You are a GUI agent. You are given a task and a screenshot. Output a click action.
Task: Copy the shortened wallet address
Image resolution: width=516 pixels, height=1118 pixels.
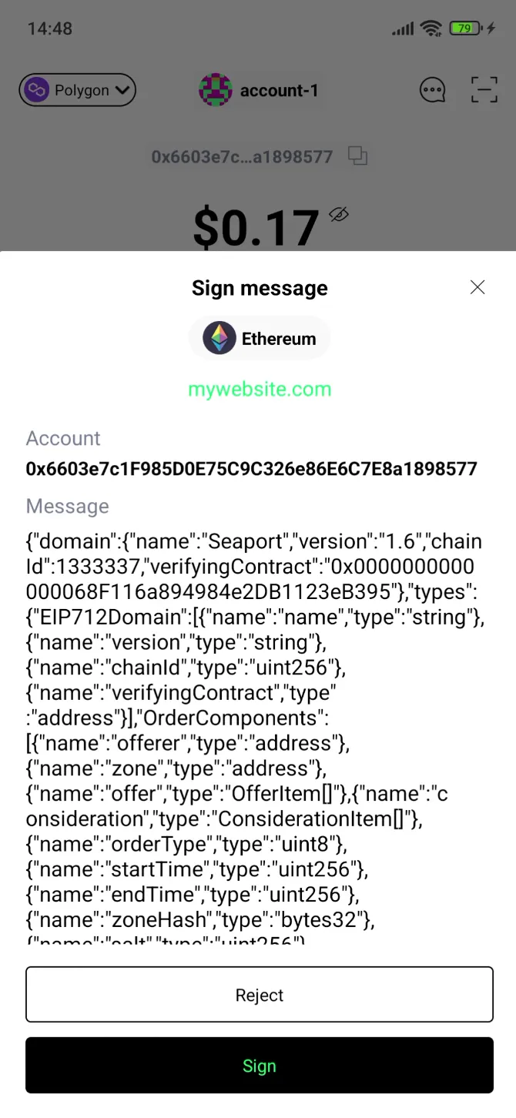(x=357, y=156)
